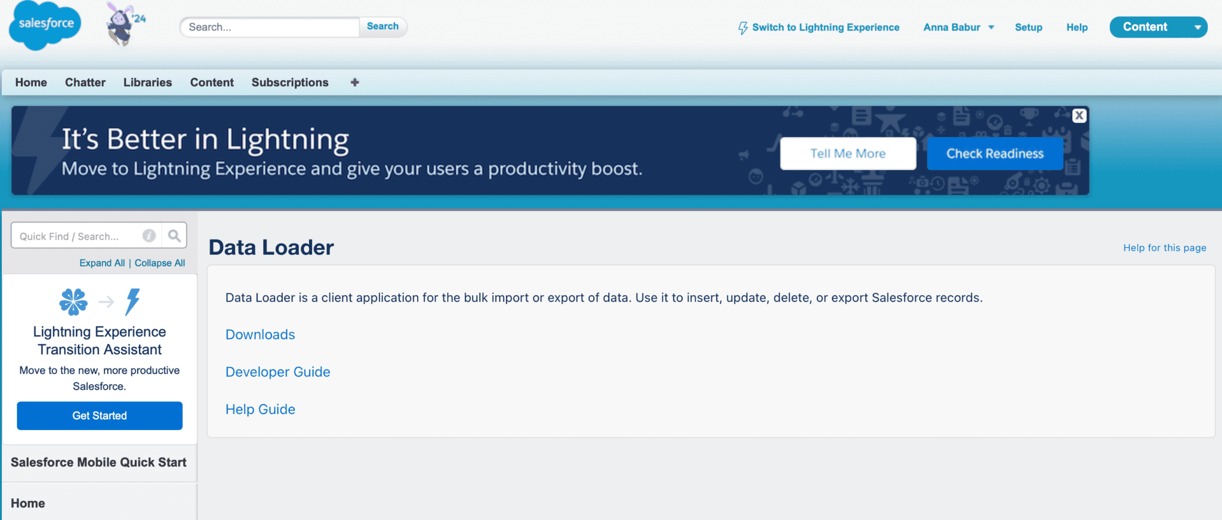Screen dimensions: 1222x520
Task: Switch to Lightning Experience link
Action: pyautogui.click(x=825, y=27)
